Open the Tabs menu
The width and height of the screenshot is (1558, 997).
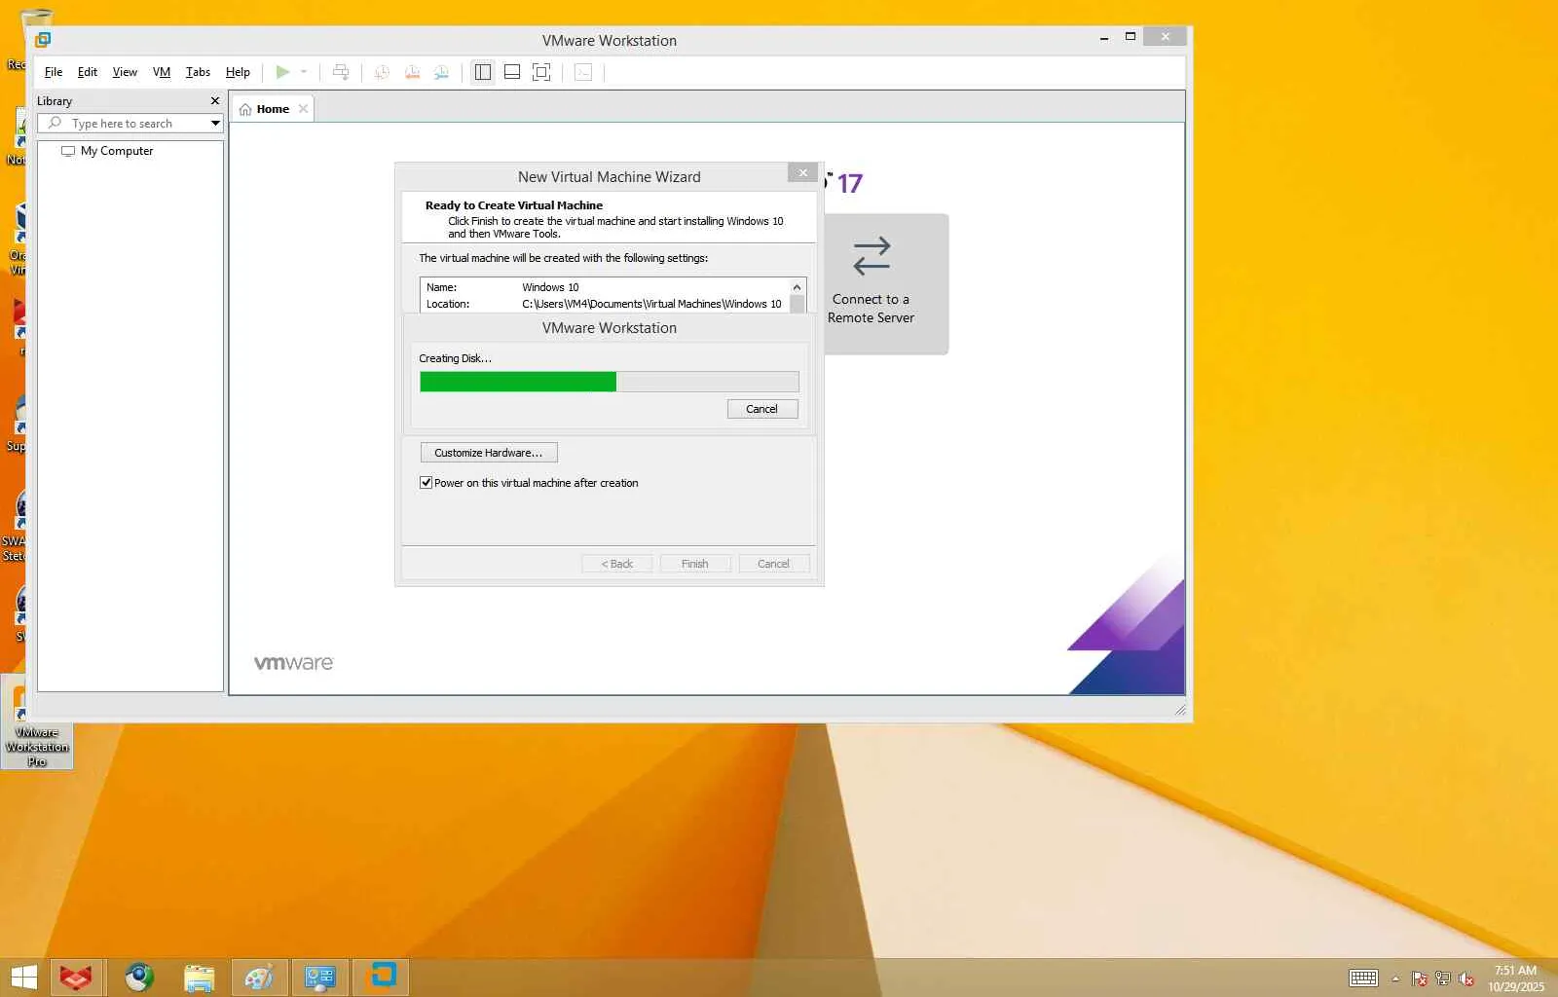[x=198, y=72]
